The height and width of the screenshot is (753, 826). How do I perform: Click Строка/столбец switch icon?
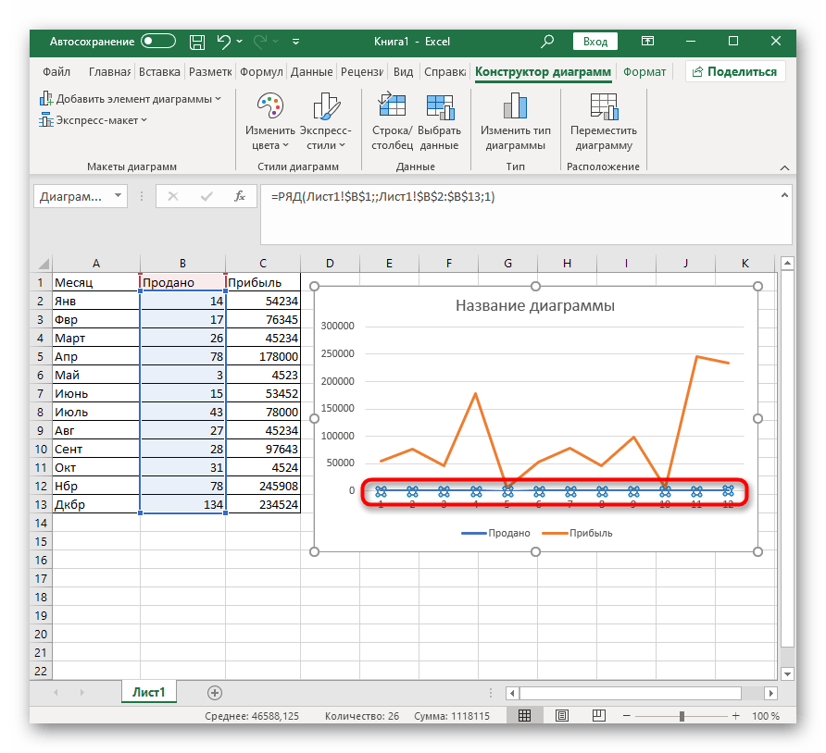point(392,108)
